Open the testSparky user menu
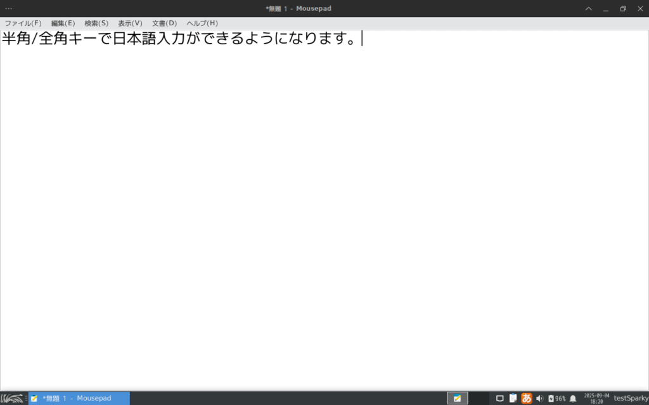649x405 pixels. 631,398
